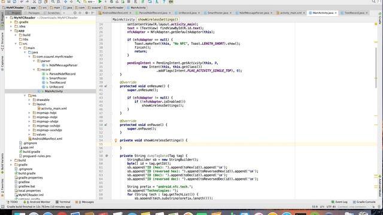Click the Help question mark icon
Image resolution: width=383 pixels, height=215 pixels.
pos(164,2)
